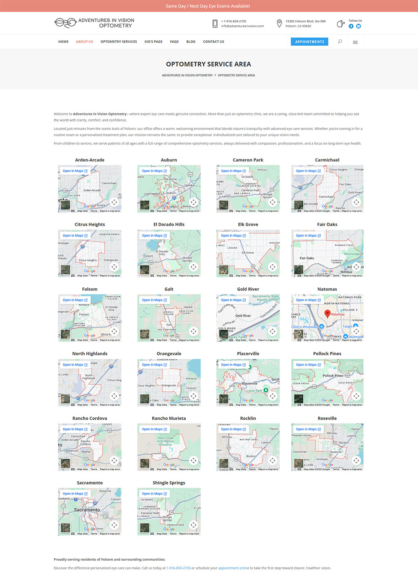Image resolution: width=418 pixels, height=571 pixels.
Task: Click the Lions Park marker on Placerville map
Action: click(x=266, y=390)
